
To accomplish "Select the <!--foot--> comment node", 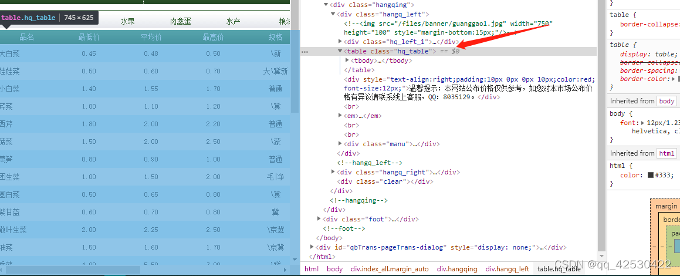I will tap(344, 228).
